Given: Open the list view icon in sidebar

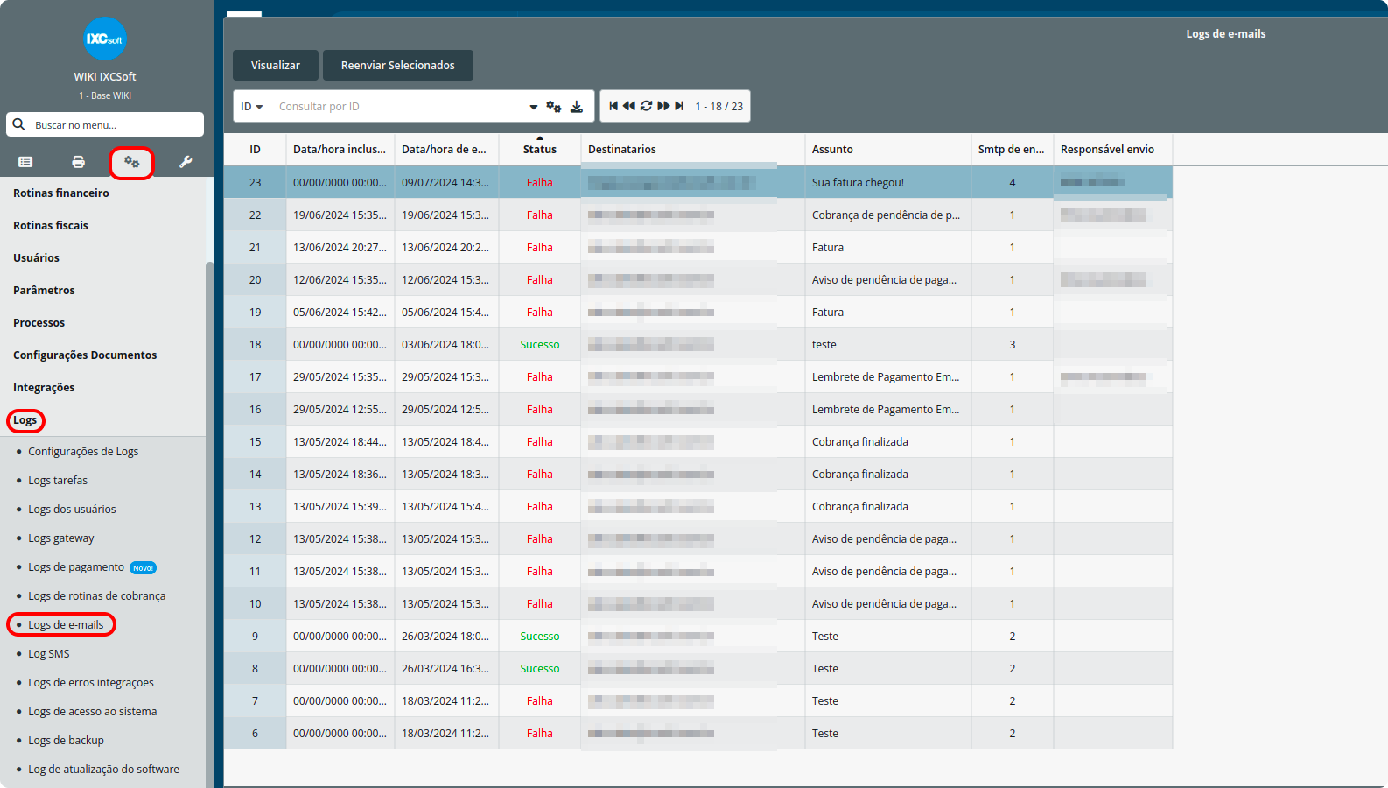Looking at the screenshot, I should 25,162.
